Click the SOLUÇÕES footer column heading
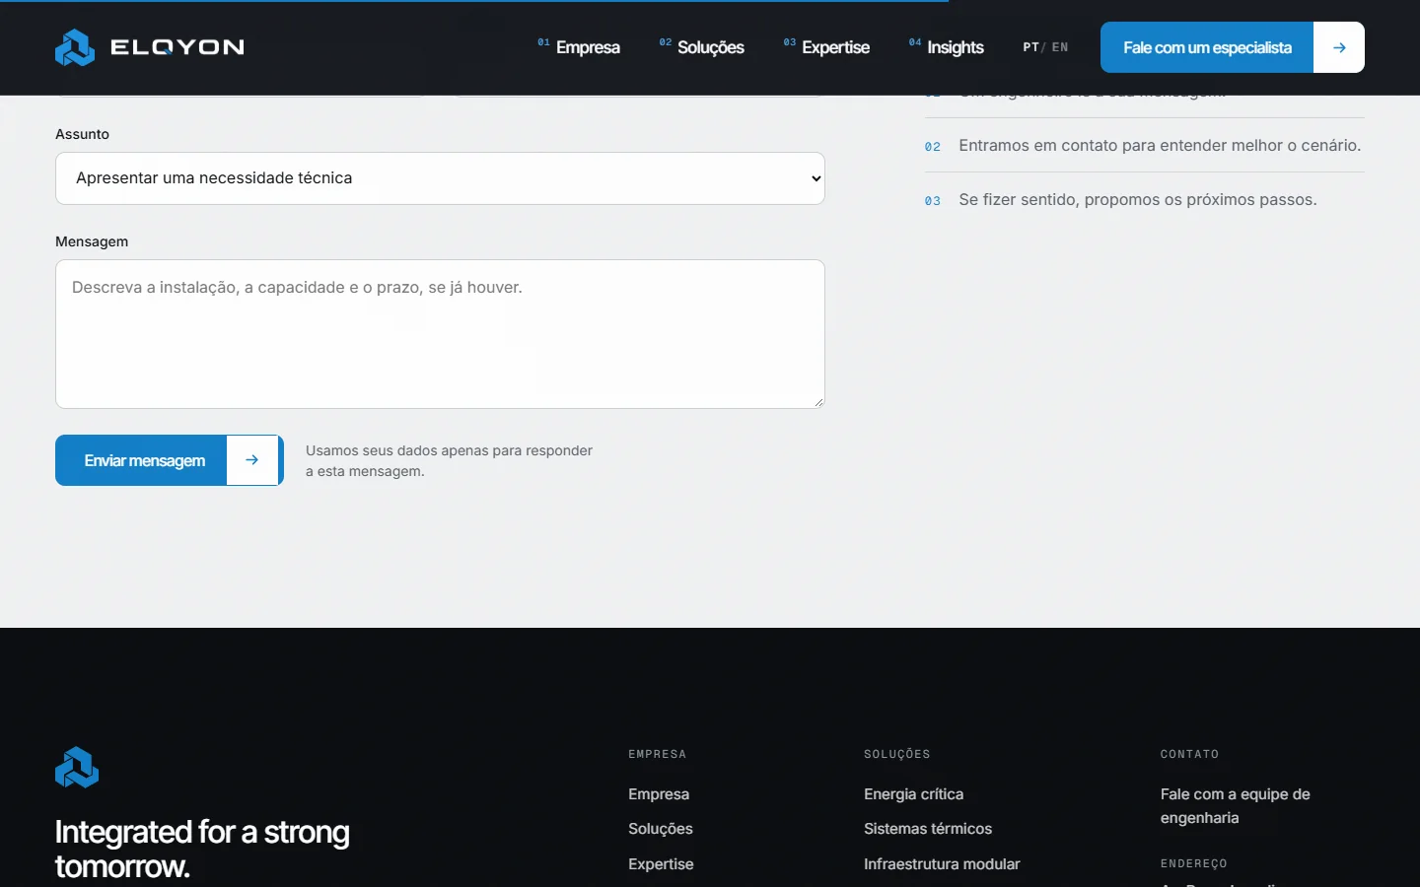This screenshot has width=1420, height=887. pyautogui.click(x=897, y=754)
